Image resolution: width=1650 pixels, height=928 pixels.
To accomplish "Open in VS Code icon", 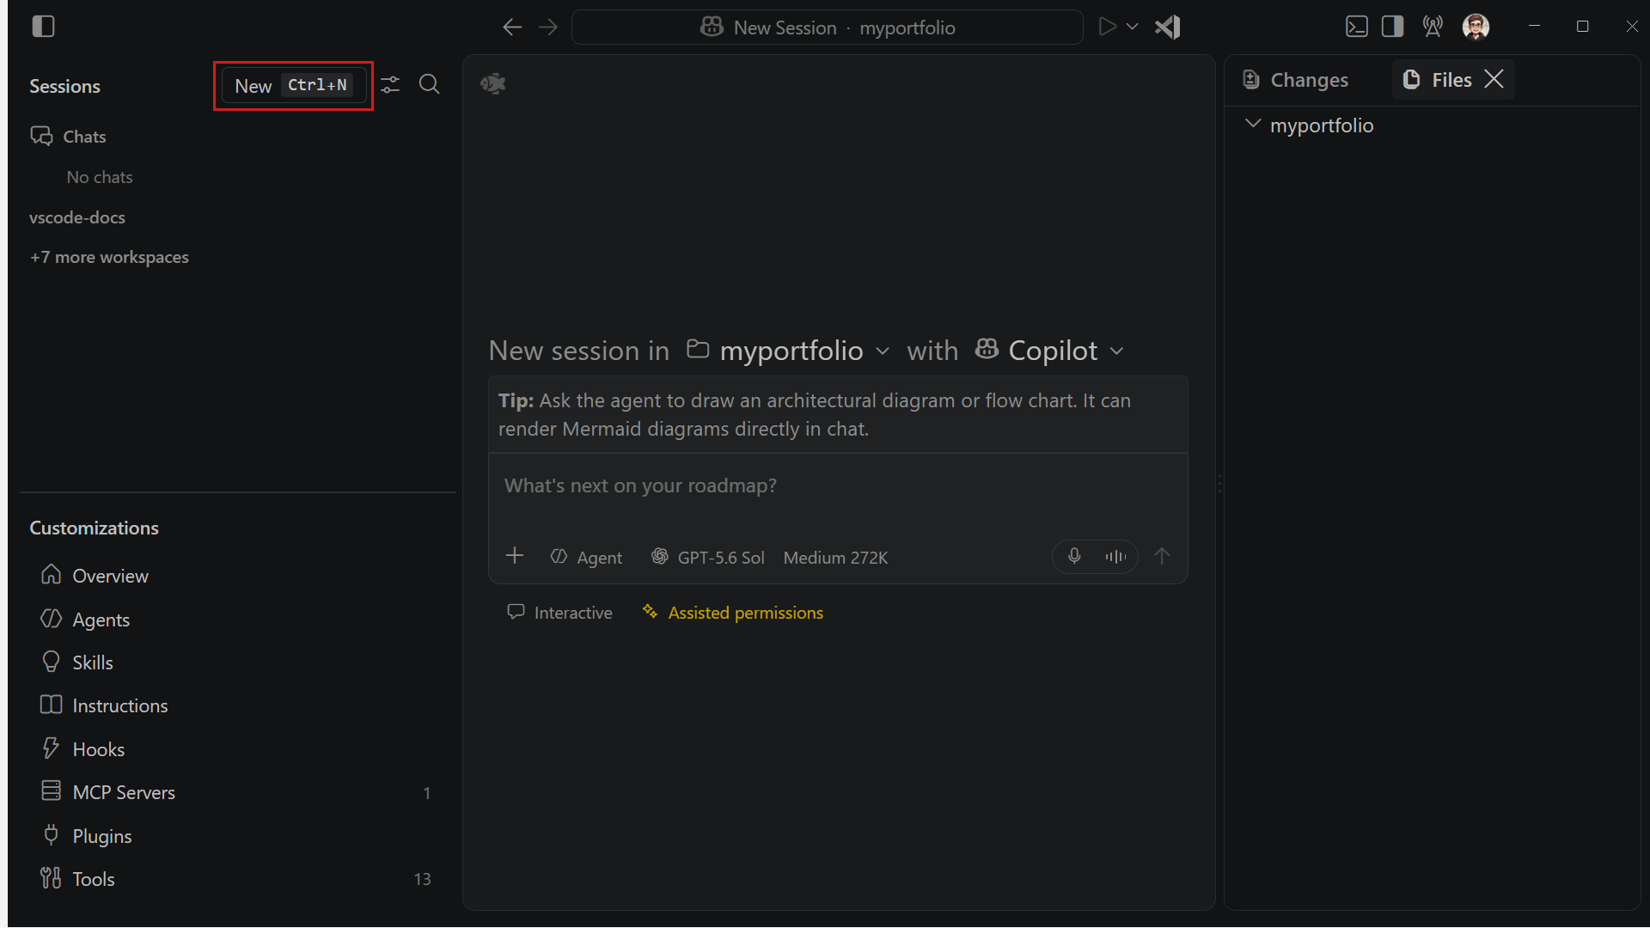I will click(x=1168, y=27).
